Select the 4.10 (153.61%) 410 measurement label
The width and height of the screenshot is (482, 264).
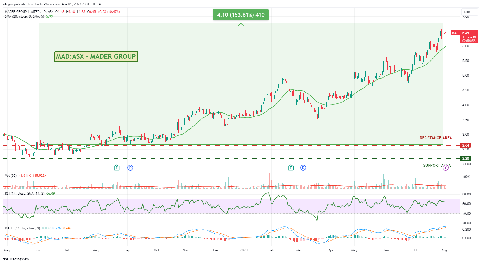241,15
